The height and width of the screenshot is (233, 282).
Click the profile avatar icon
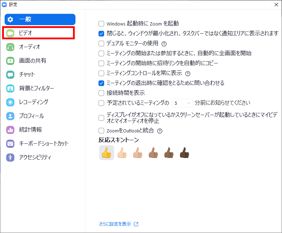pos(10,116)
